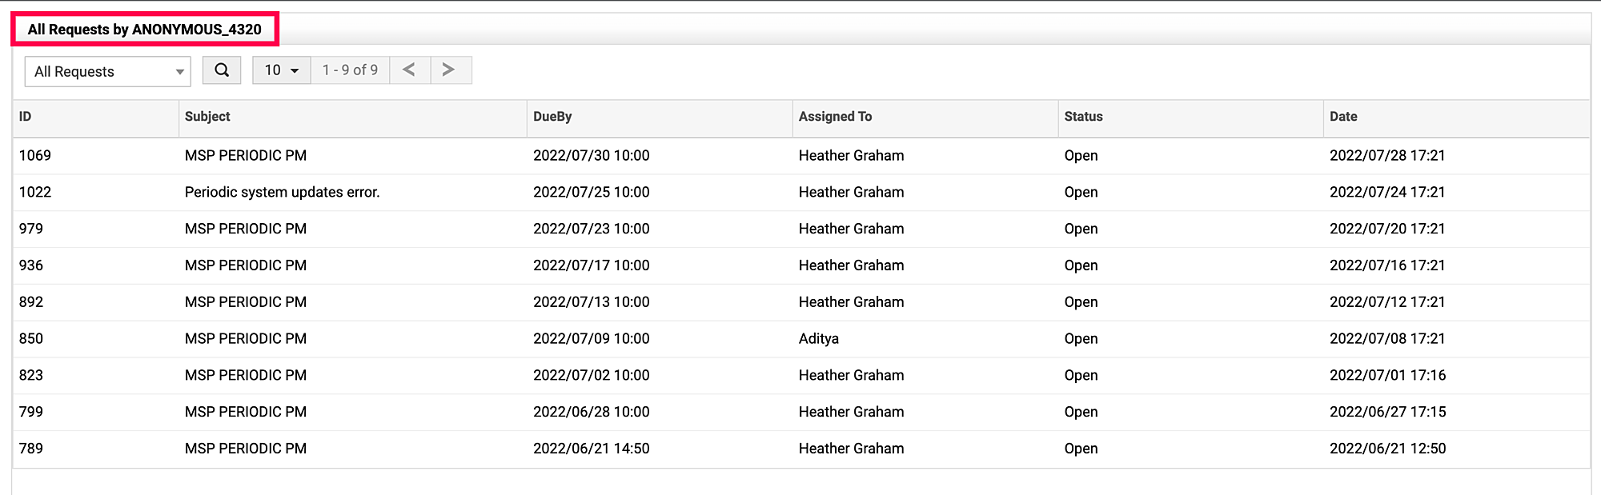Click the search magnifier icon
The height and width of the screenshot is (495, 1601).
coord(222,70)
